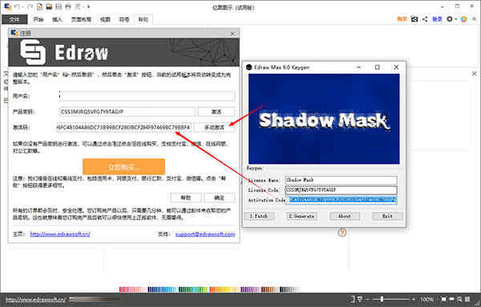Open the edrawsoft.cn homepage link in dialog

click(60, 234)
